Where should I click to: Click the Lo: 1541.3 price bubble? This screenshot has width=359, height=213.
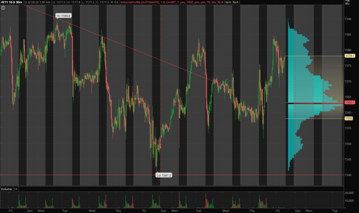[x=163, y=175]
